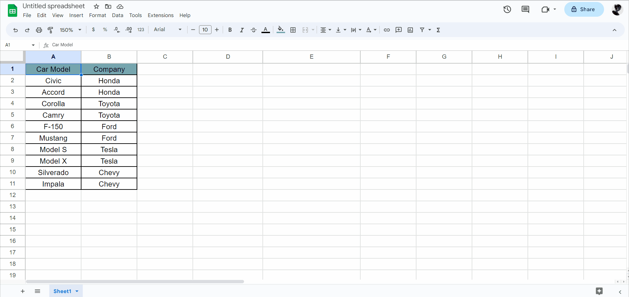Image resolution: width=629 pixels, height=297 pixels.
Task: Open the Sheet1 tab menu
Action: tap(77, 291)
